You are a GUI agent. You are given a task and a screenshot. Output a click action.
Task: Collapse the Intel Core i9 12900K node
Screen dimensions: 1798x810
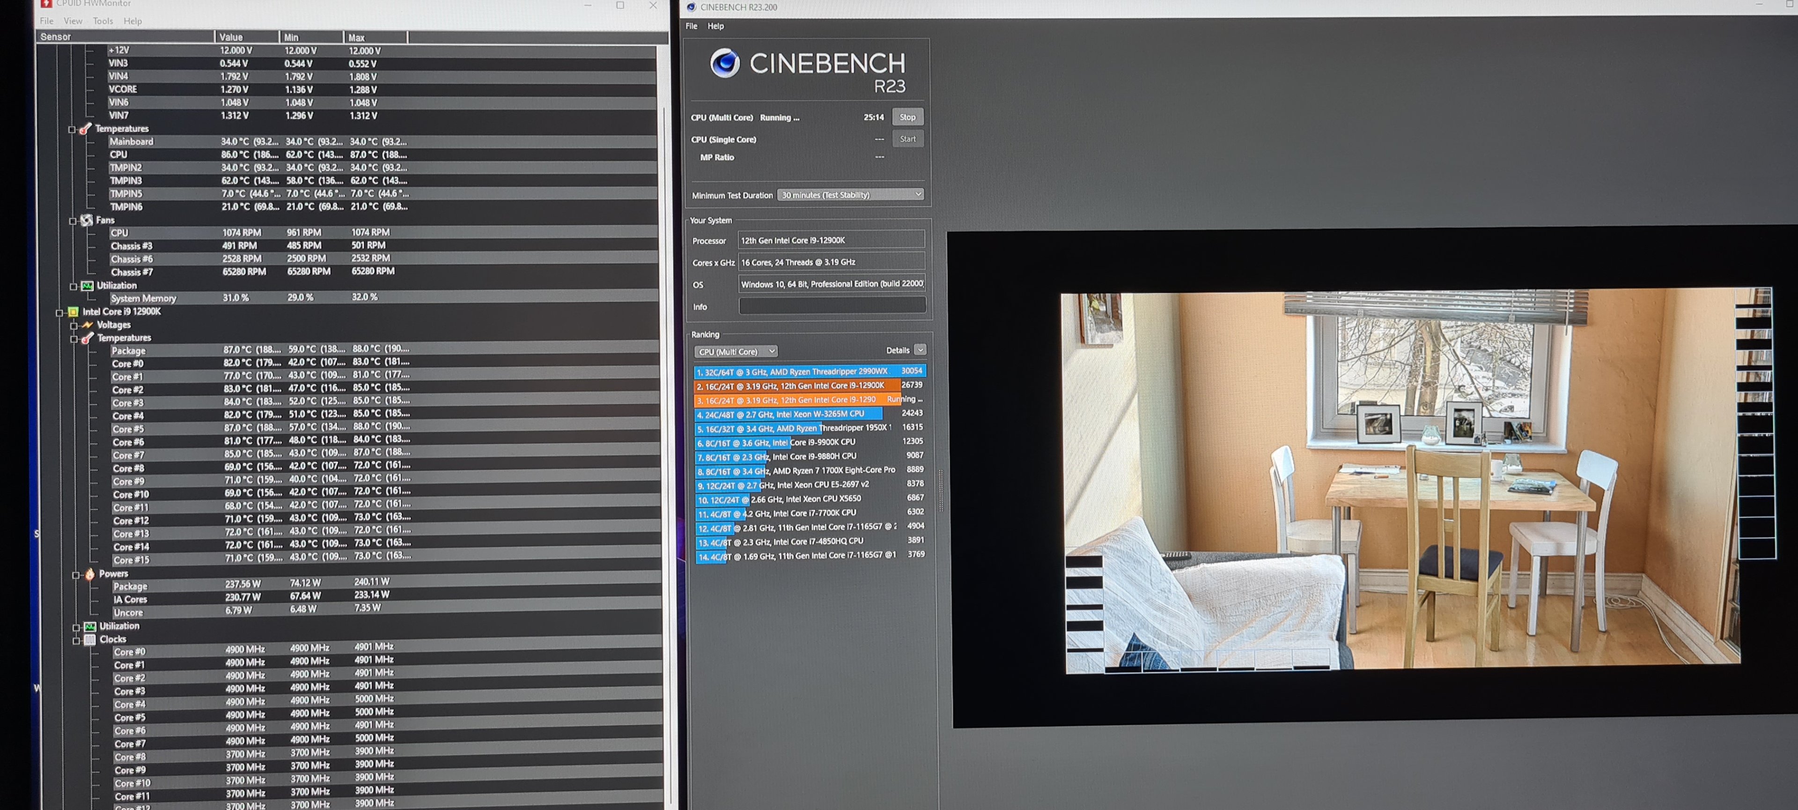pos(59,313)
